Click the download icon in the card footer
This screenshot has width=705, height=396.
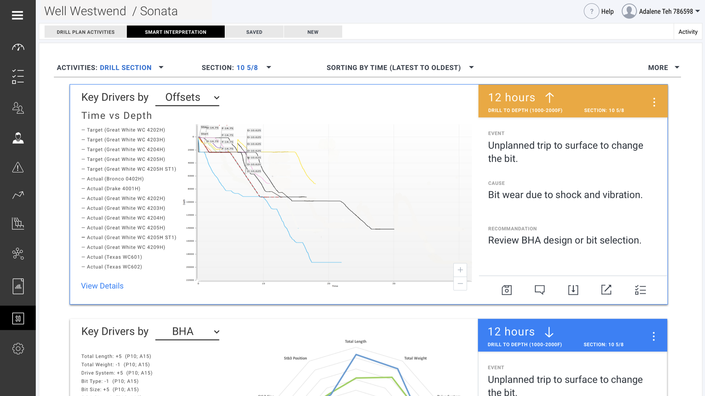point(573,290)
